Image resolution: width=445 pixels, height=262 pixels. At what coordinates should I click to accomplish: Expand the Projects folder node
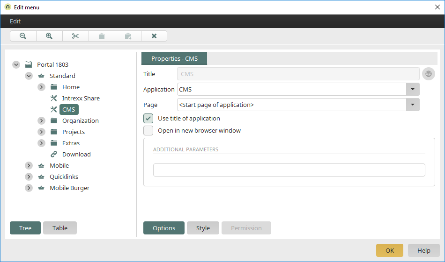(x=41, y=132)
